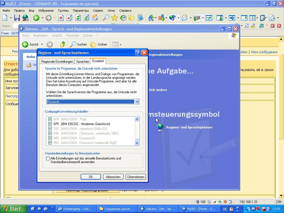284x213 pixels.
Task: Click the History clock icon in MyIE2 toolbar
Action: pyautogui.click(x=123, y=18)
